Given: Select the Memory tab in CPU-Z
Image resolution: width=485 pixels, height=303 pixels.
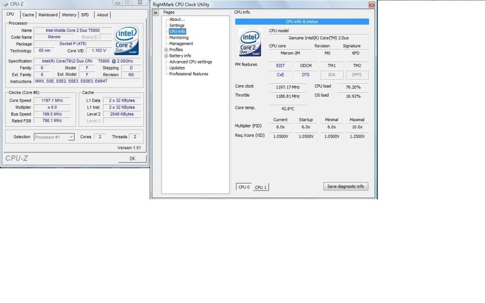Looking at the screenshot, I should [69, 15].
